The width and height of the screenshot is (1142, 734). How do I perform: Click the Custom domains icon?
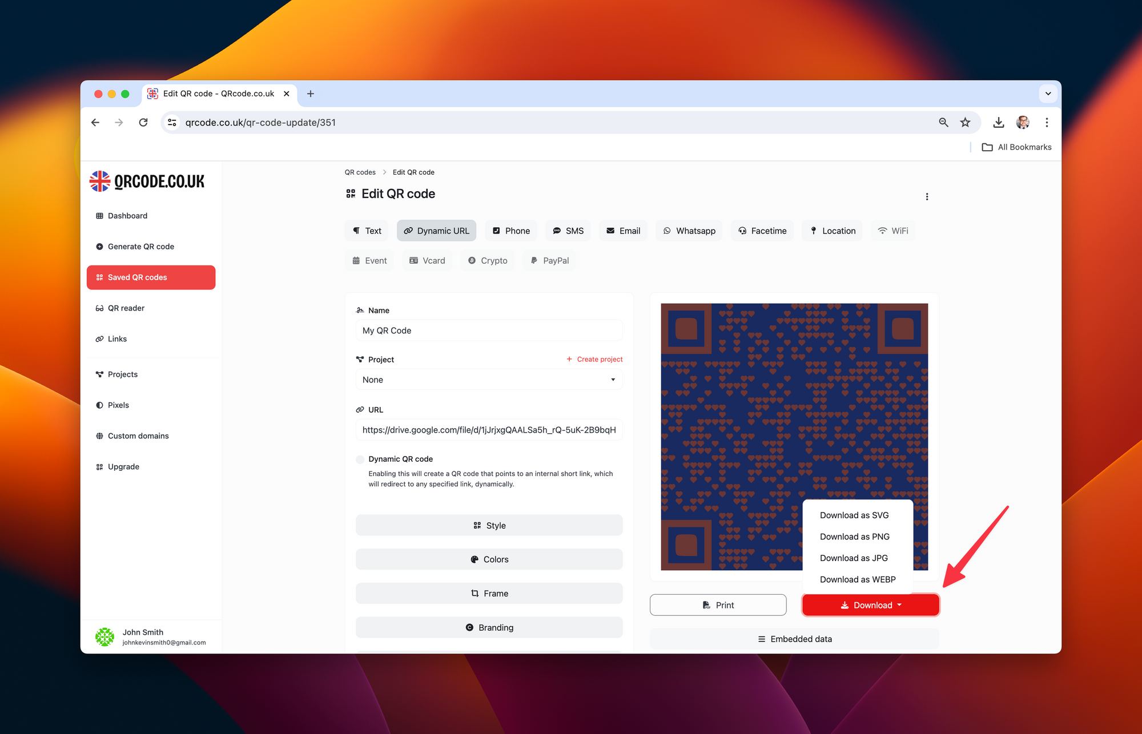[99, 435]
